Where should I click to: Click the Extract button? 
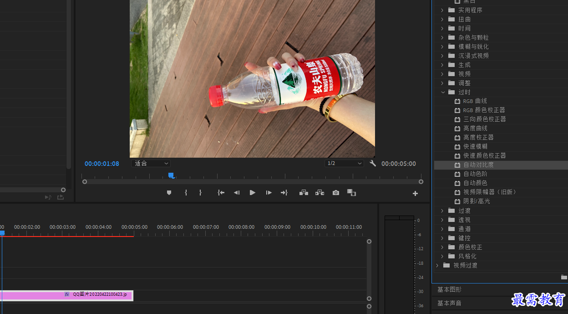coord(319,193)
